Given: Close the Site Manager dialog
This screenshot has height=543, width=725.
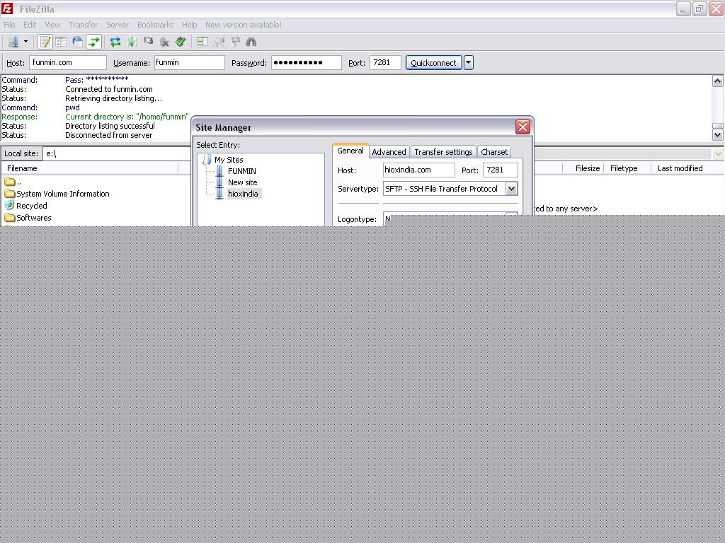Looking at the screenshot, I should coord(523,127).
